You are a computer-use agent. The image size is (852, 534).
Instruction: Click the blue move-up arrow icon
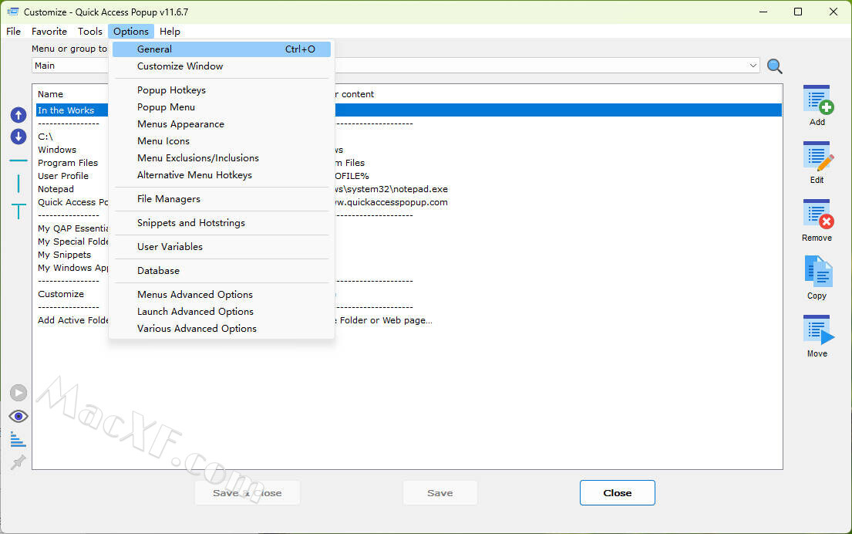click(x=19, y=115)
